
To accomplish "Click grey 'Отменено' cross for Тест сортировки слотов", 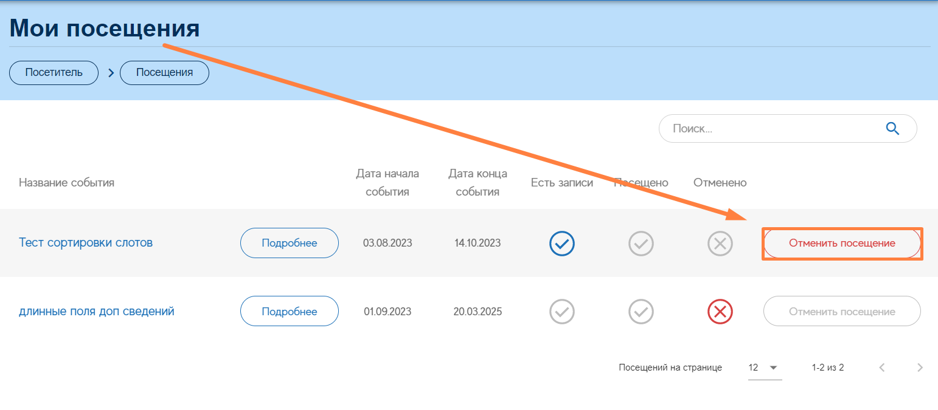I will (720, 244).
